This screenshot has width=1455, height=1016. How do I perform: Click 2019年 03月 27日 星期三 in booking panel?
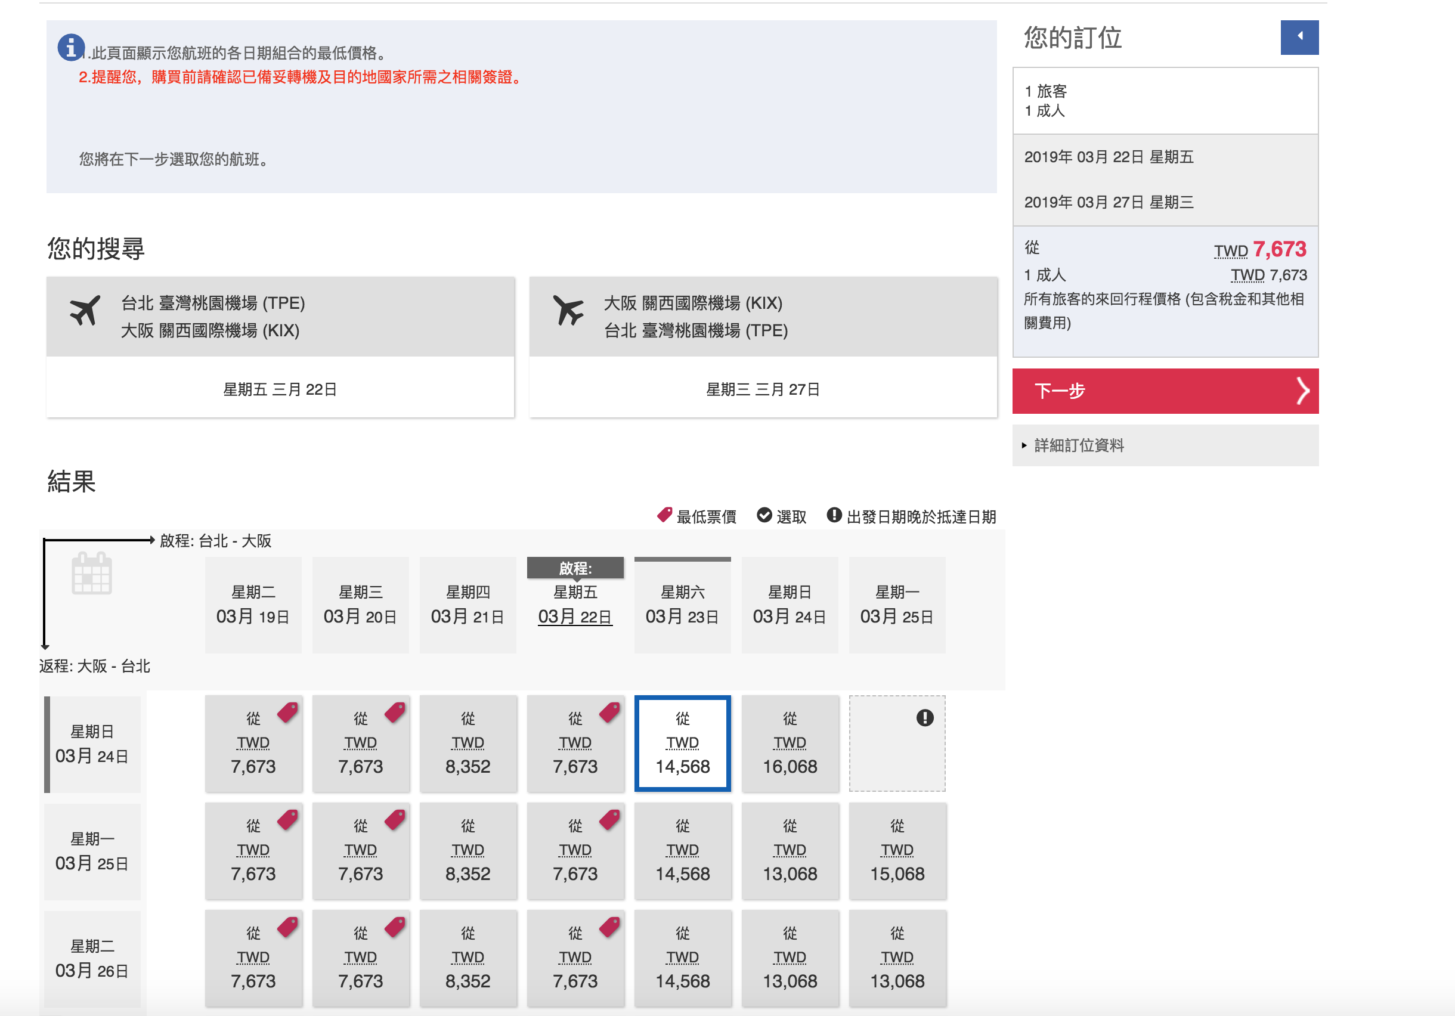tap(1109, 202)
